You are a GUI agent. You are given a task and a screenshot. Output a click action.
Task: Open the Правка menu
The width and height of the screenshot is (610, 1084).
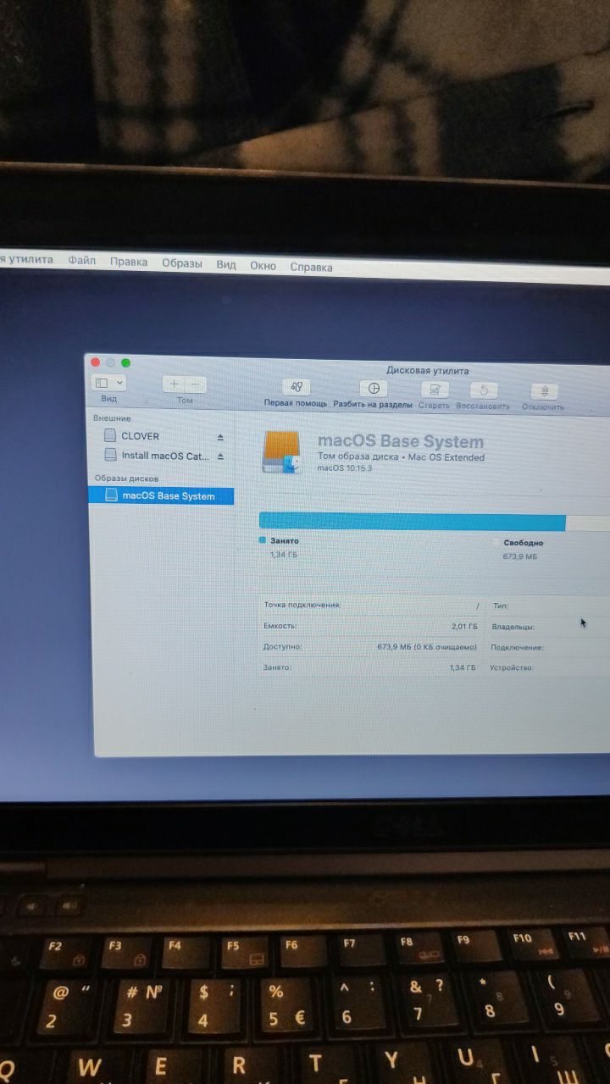tap(129, 263)
